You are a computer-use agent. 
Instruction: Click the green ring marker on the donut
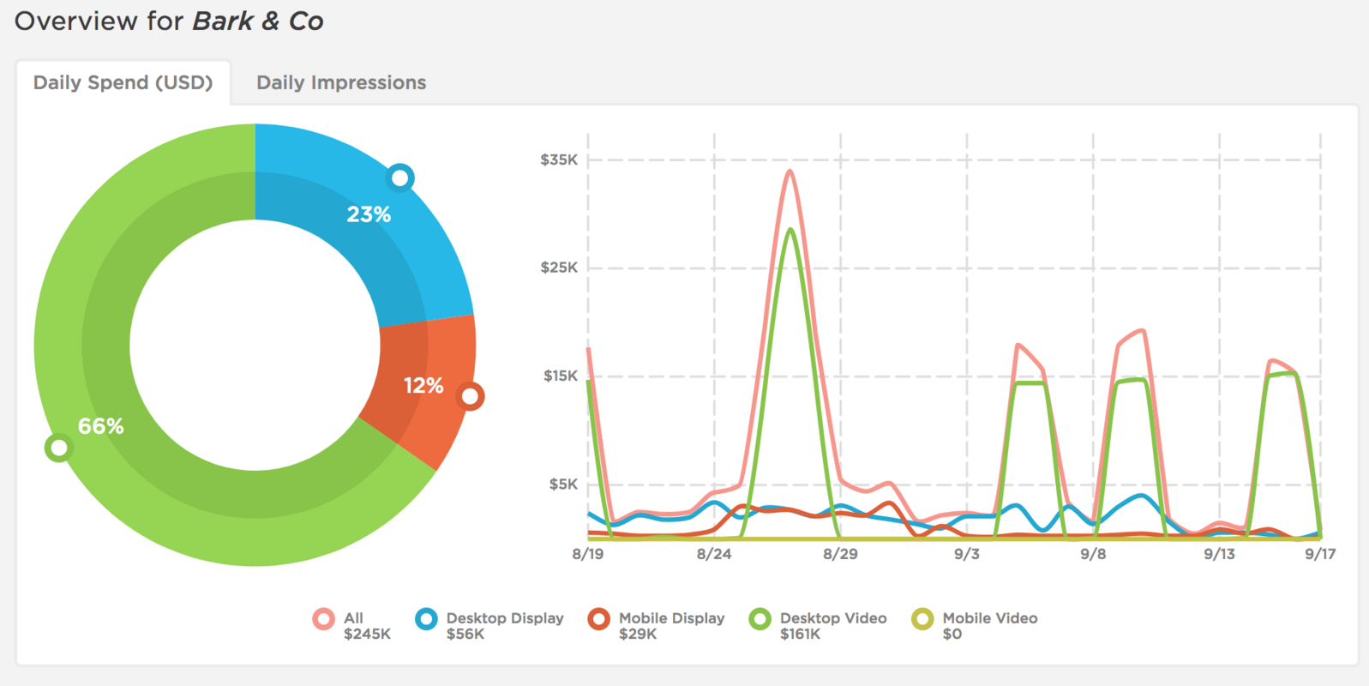(58, 447)
